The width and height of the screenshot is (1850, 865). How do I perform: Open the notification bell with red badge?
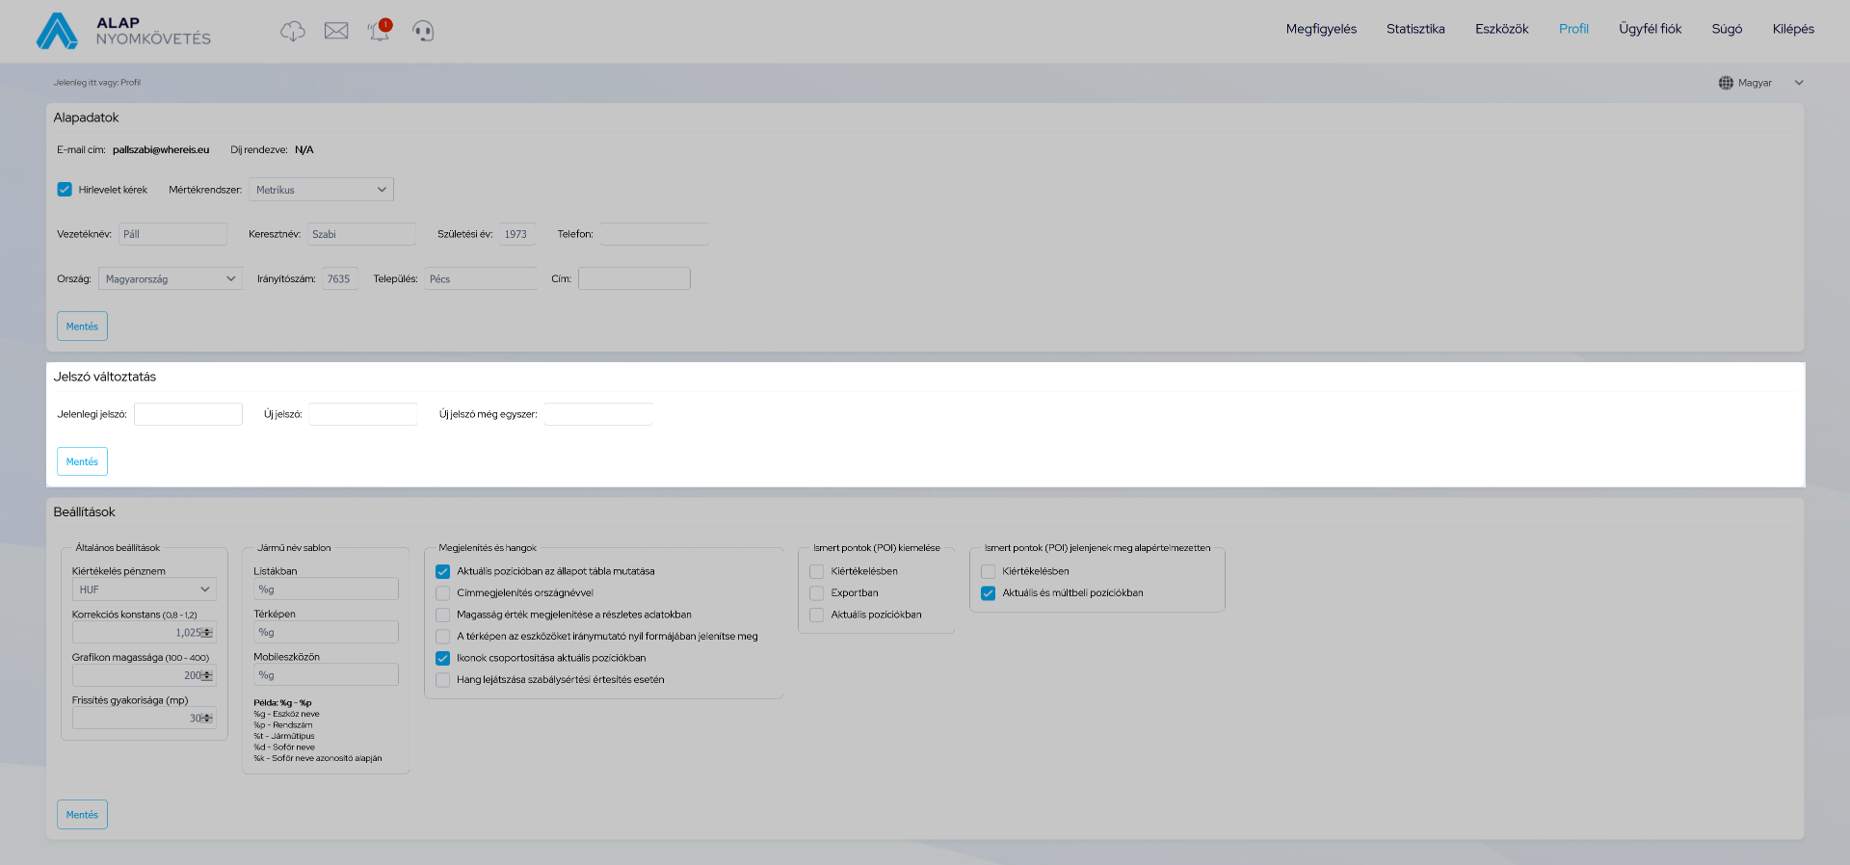coord(380,31)
